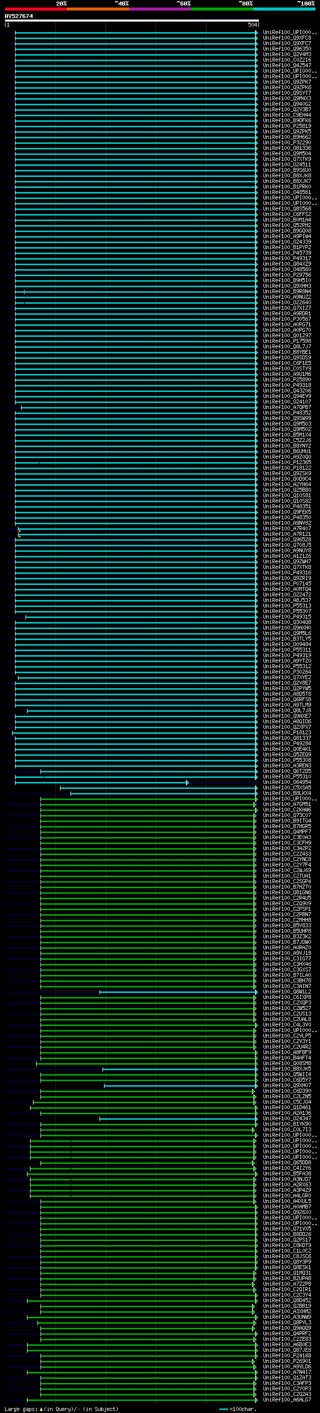This screenshot has height=1413, width=320.
Task: Open hit UniRef100_O42547
Action: coord(287,65)
